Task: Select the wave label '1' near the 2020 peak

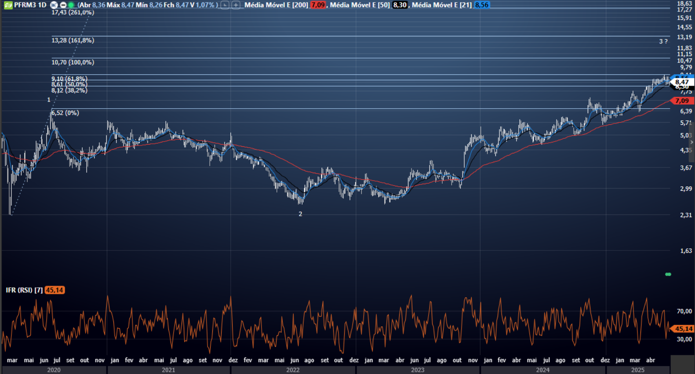Action: [x=49, y=100]
